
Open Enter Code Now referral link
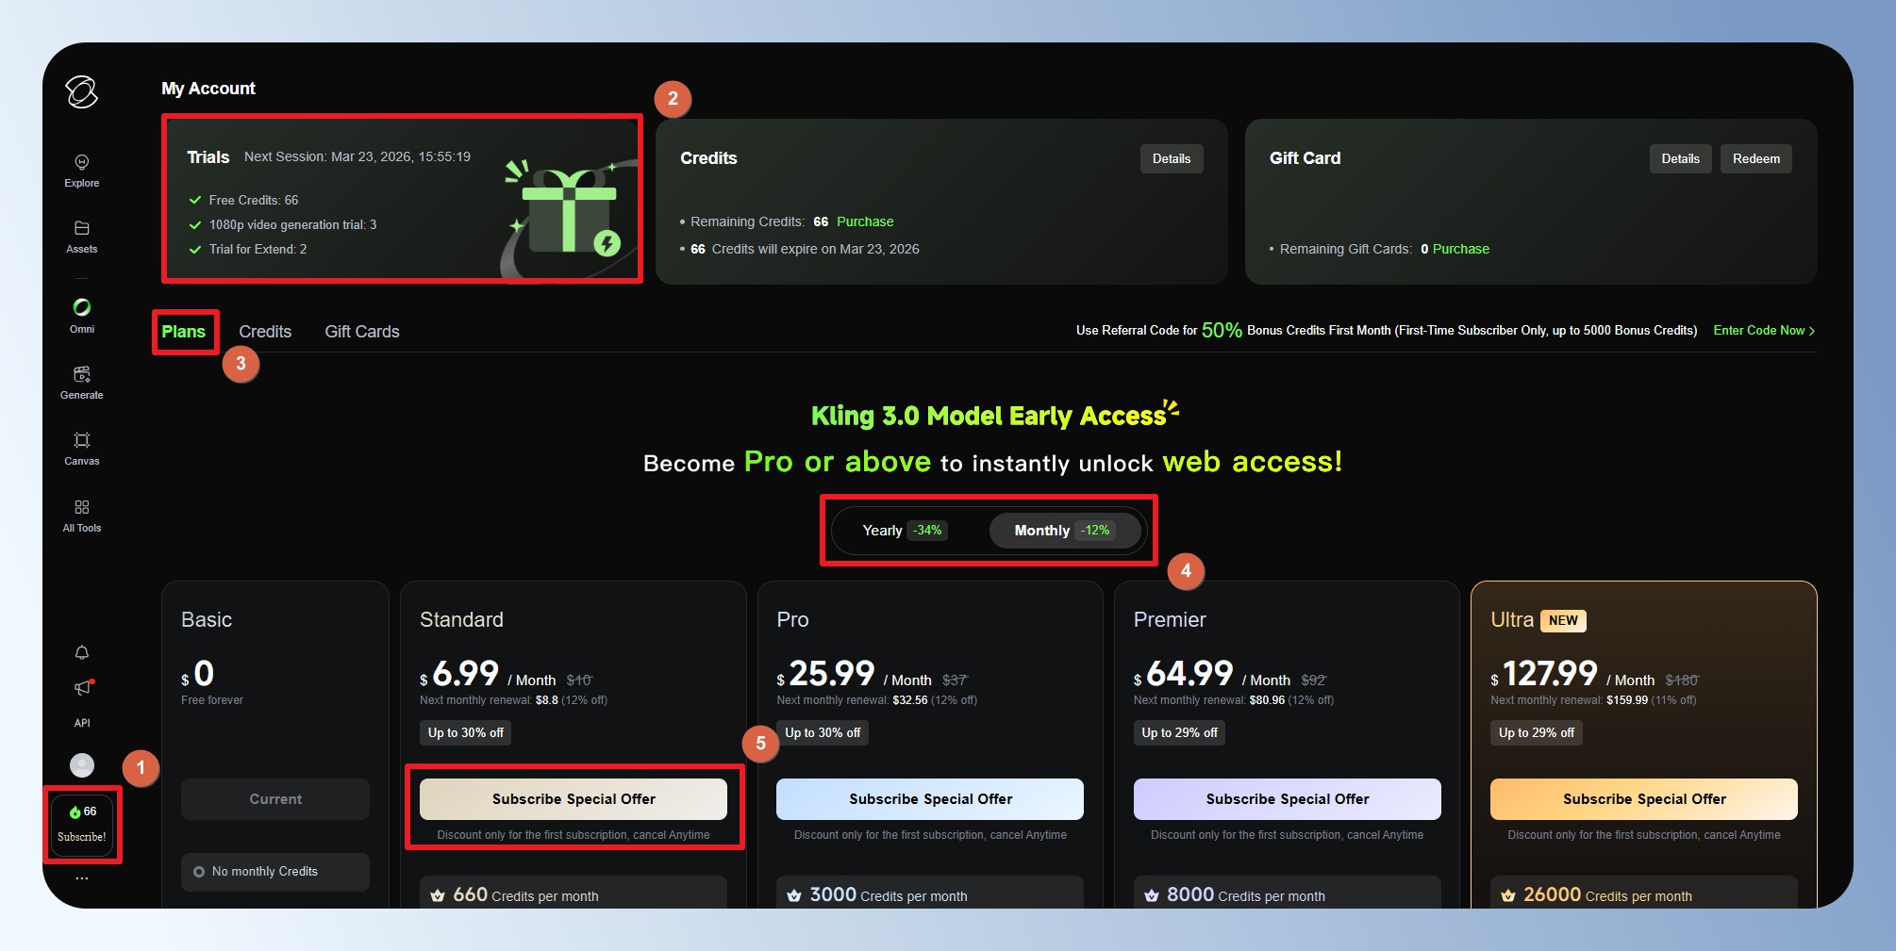coord(1763,331)
